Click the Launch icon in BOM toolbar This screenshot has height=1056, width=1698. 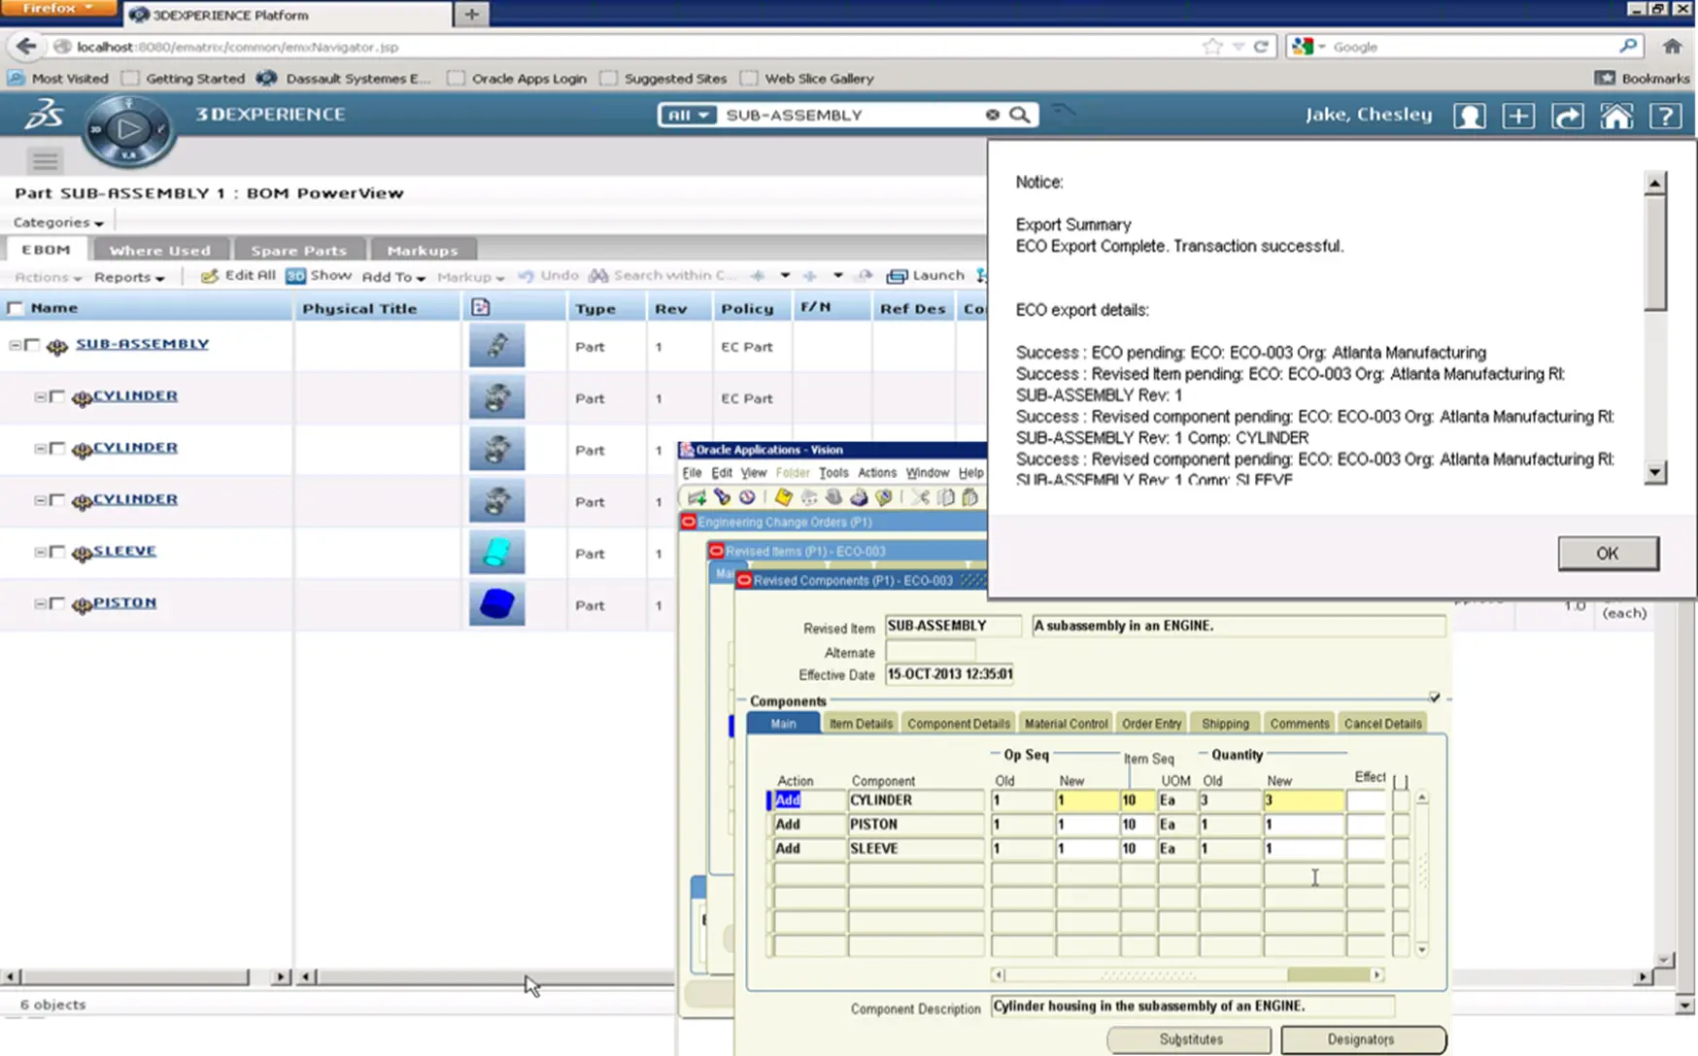897,276
